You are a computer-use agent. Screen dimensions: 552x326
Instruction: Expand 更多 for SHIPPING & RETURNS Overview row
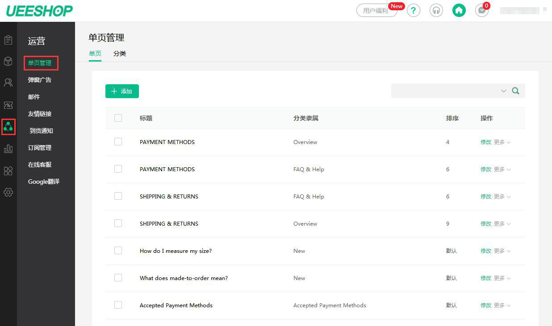click(502, 224)
